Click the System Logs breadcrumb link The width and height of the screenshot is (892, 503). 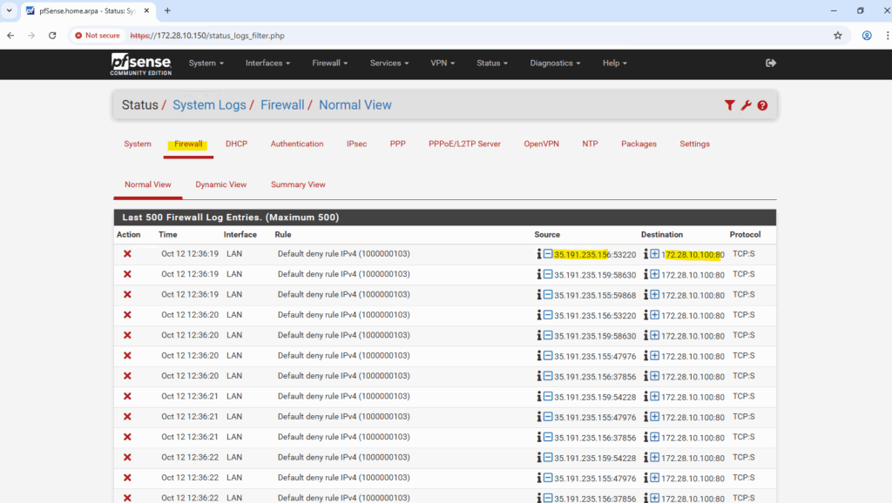pyautogui.click(x=209, y=105)
